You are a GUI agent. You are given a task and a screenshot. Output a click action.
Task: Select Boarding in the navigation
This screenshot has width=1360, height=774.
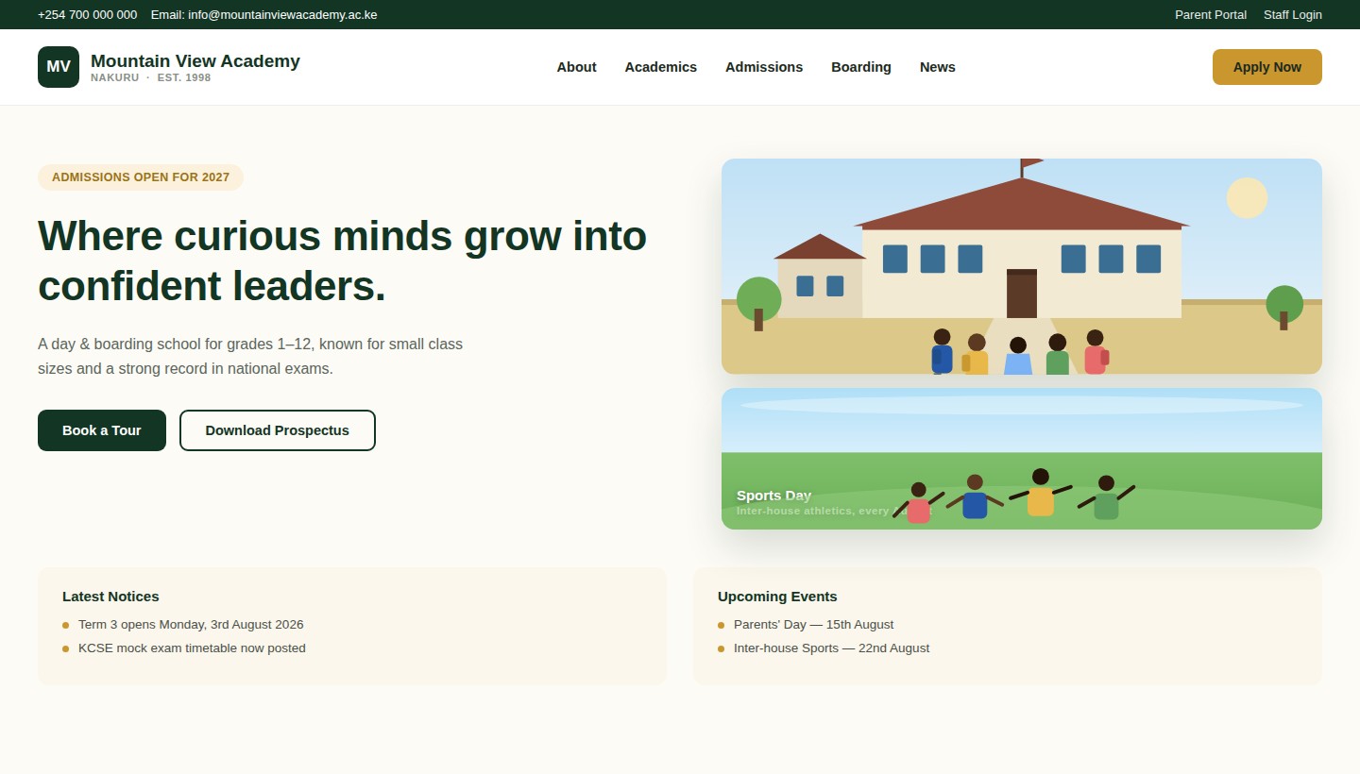click(x=861, y=67)
